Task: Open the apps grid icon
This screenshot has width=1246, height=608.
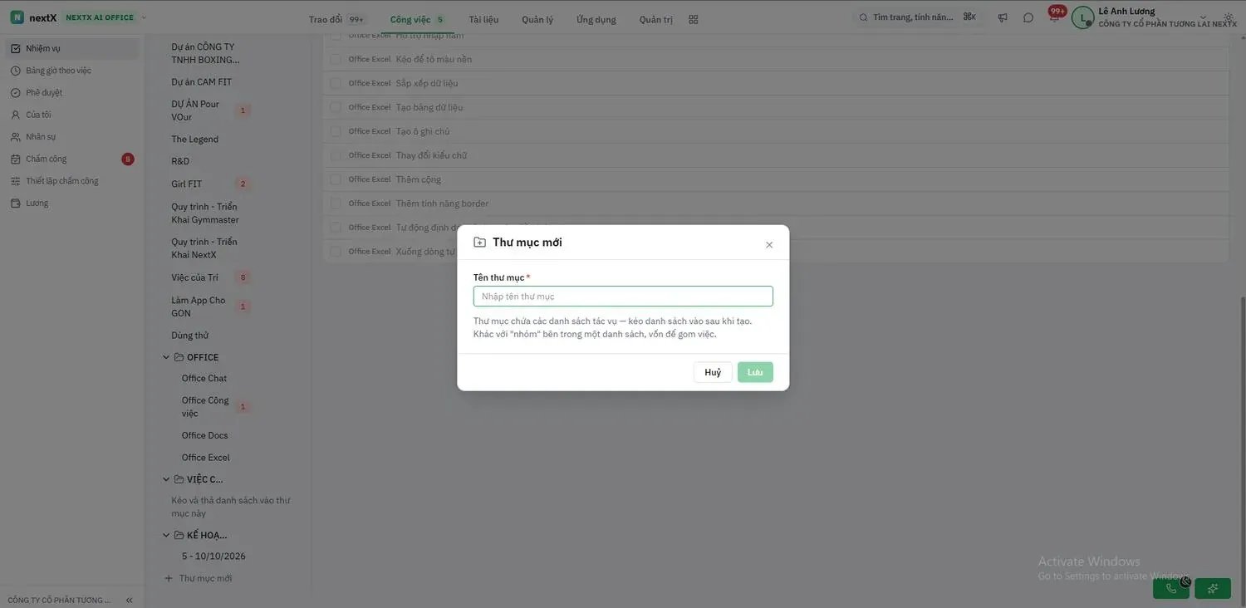Action: click(694, 19)
